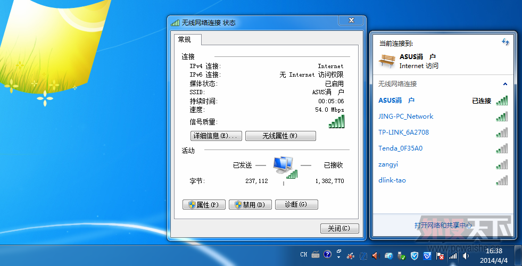Click TP-LINK_6A2708 signal strength bars
This screenshot has width=522, height=266.
pos(502,132)
